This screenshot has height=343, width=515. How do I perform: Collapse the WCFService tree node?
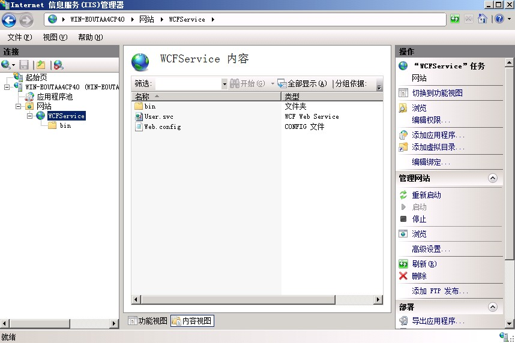coord(29,116)
